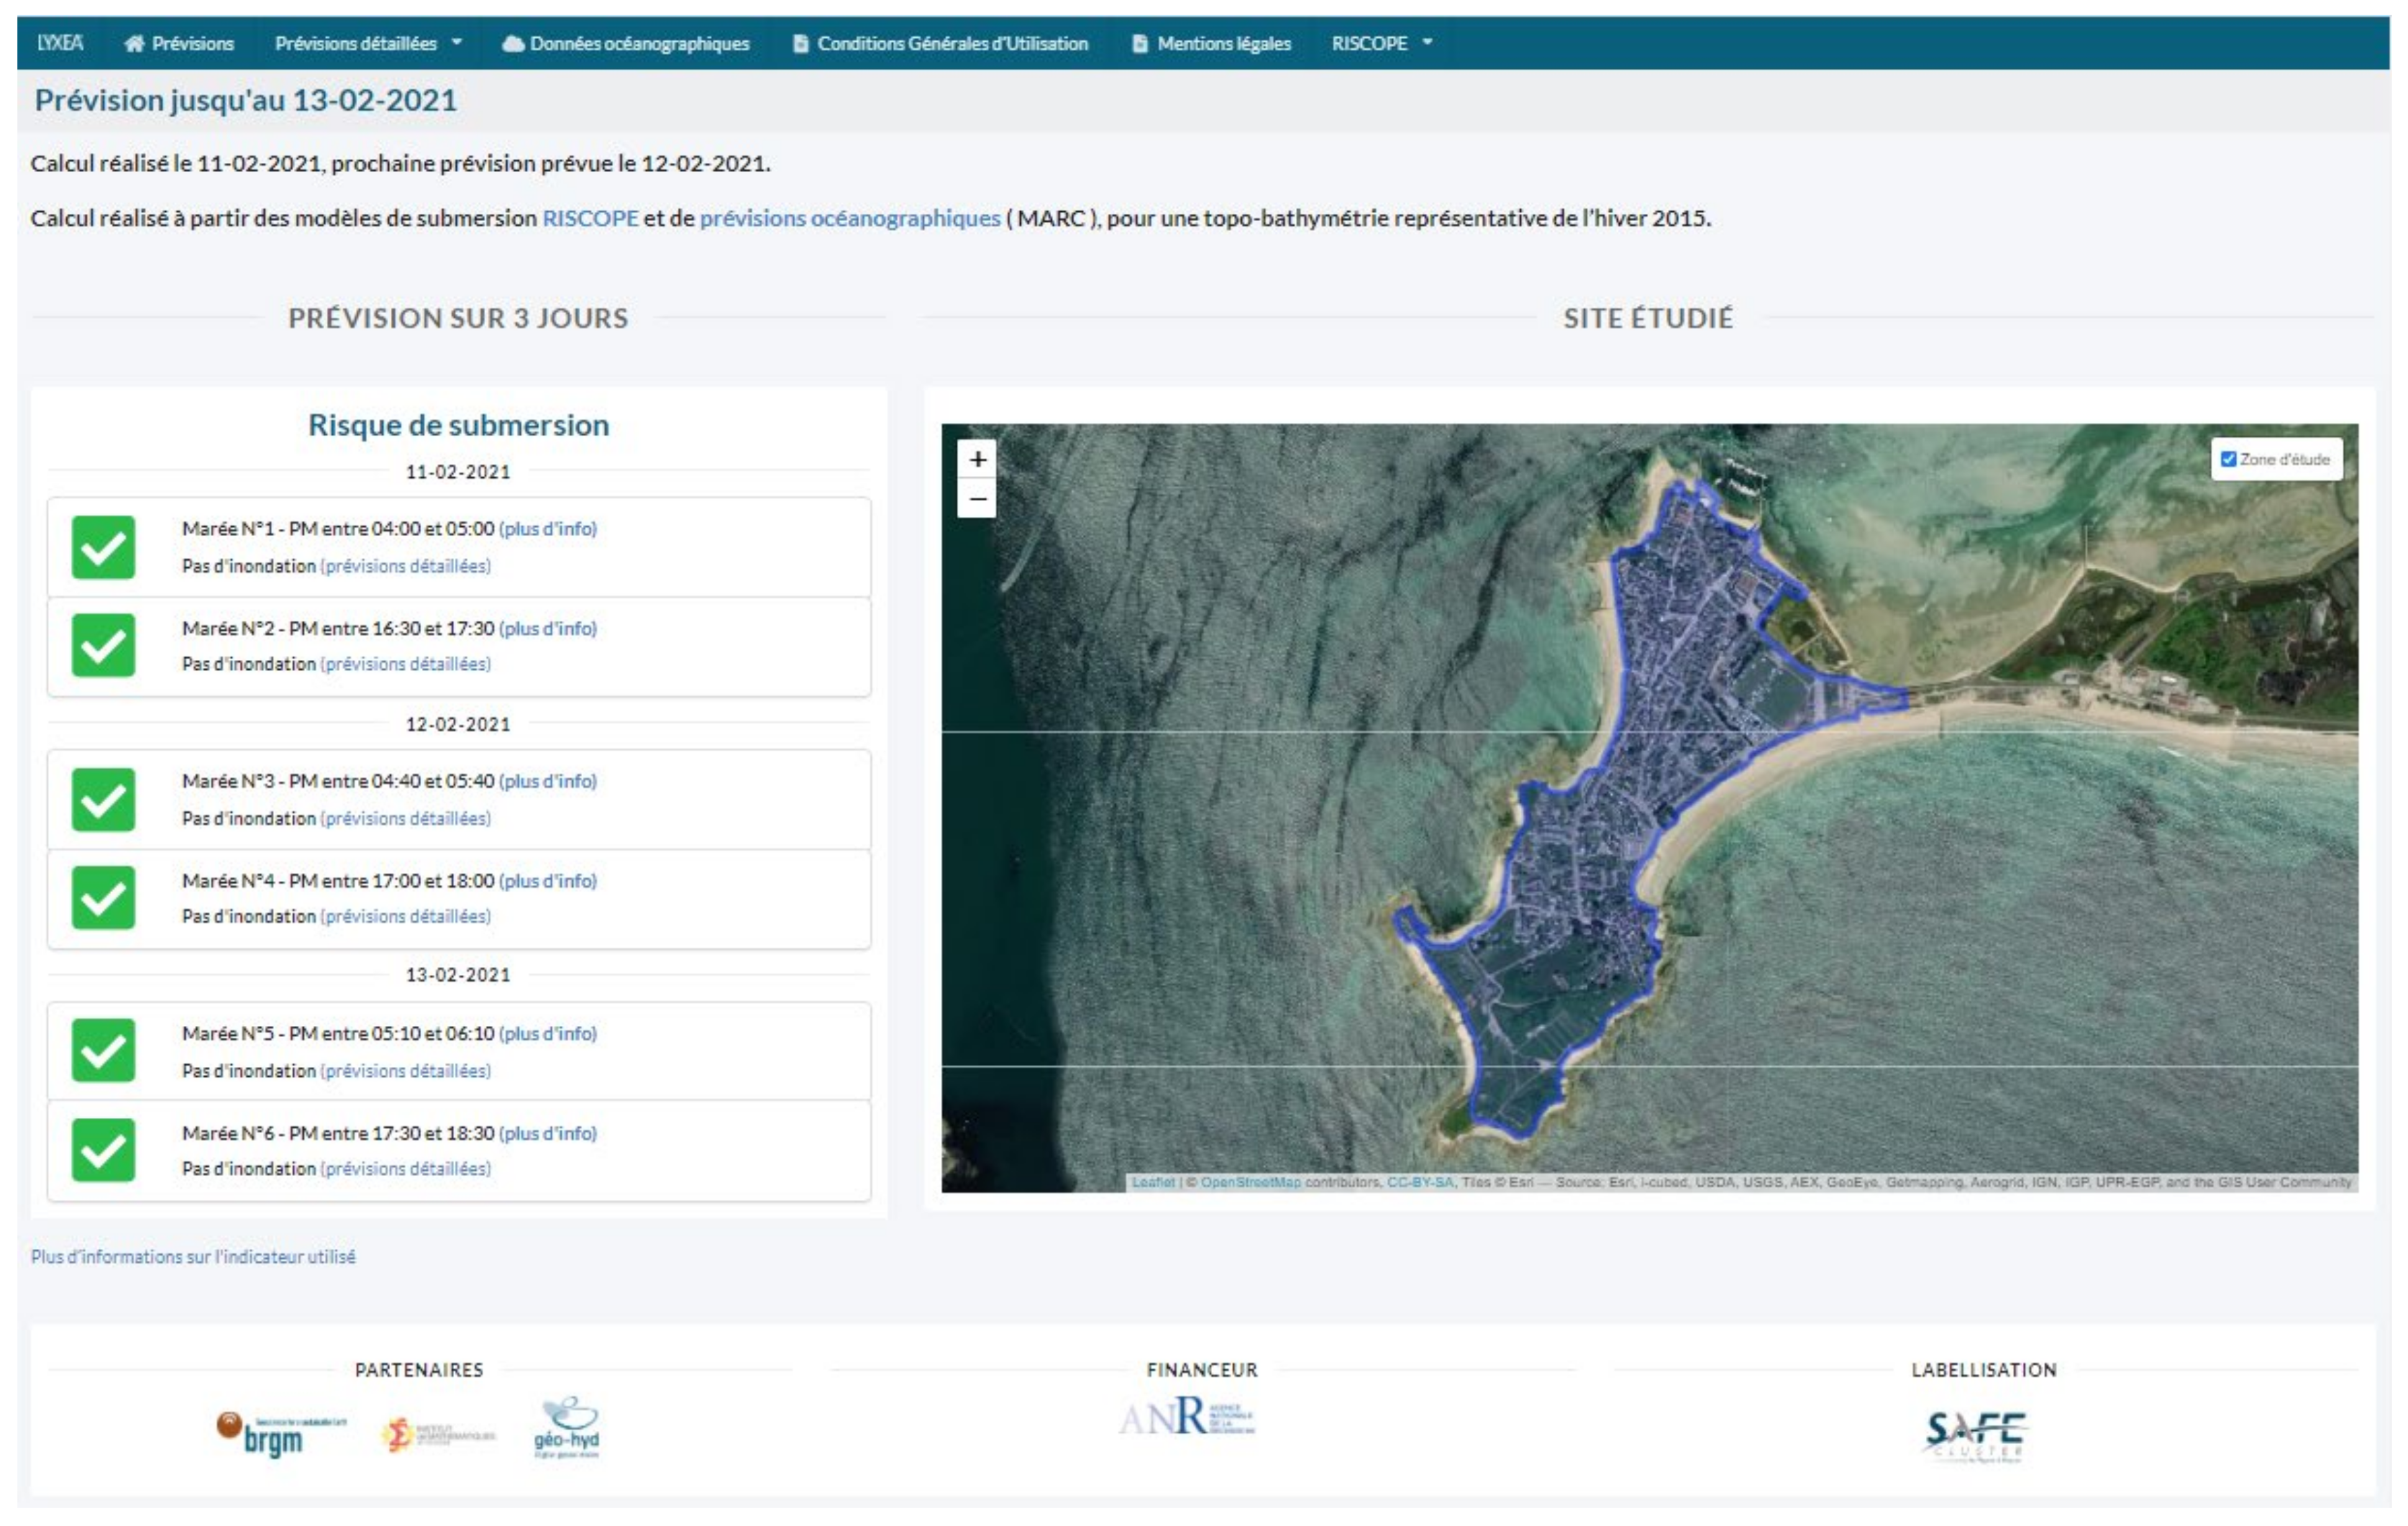The height and width of the screenshot is (1526, 2408).
Task: Open plus d'info for Marée N°3
Action: 548,781
